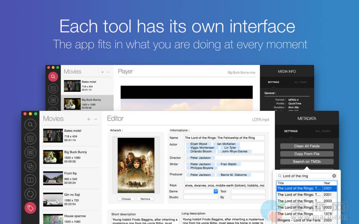Open the book-shaped tool icon

[30, 180]
